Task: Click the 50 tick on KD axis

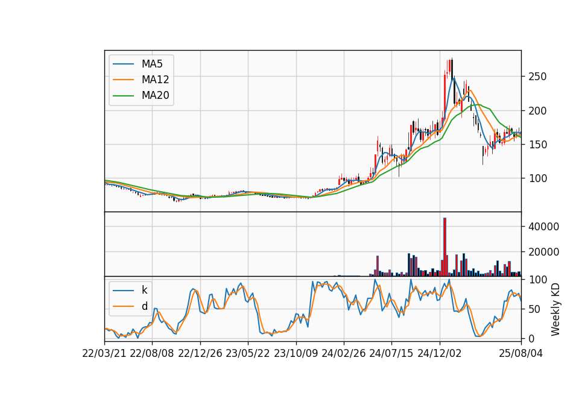Action: pos(534,309)
